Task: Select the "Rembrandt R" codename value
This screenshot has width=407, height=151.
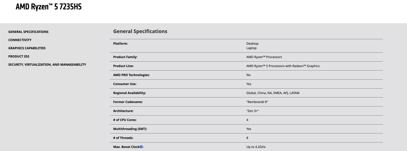Action: pyautogui.click(x=257, y=102)
